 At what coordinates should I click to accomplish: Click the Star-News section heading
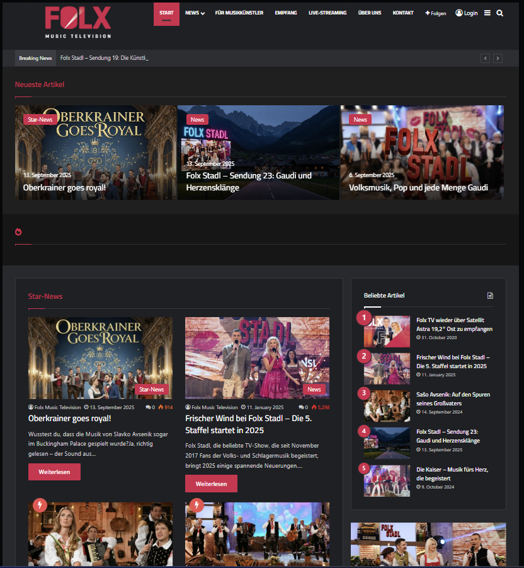click(x=45, y=296)
